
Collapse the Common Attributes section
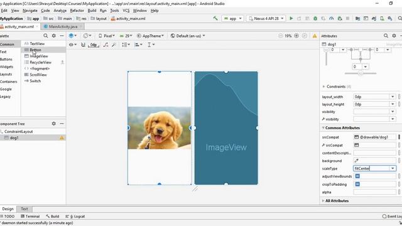point(323,127)
